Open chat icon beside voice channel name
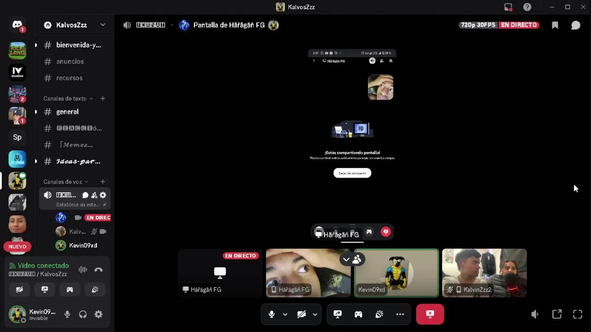This screenshot has width=591, height=332. pyautogui.click(x=85, y=195)
